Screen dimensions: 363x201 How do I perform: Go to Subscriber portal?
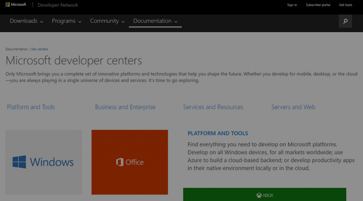tap(318, 5)
